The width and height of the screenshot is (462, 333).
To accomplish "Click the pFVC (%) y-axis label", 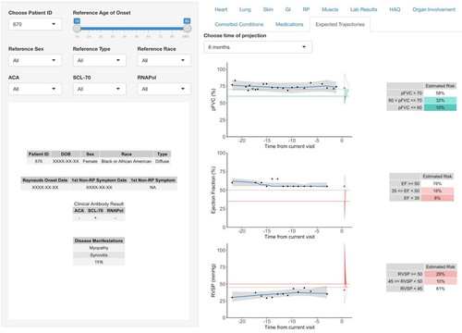I will coord(213,99).
